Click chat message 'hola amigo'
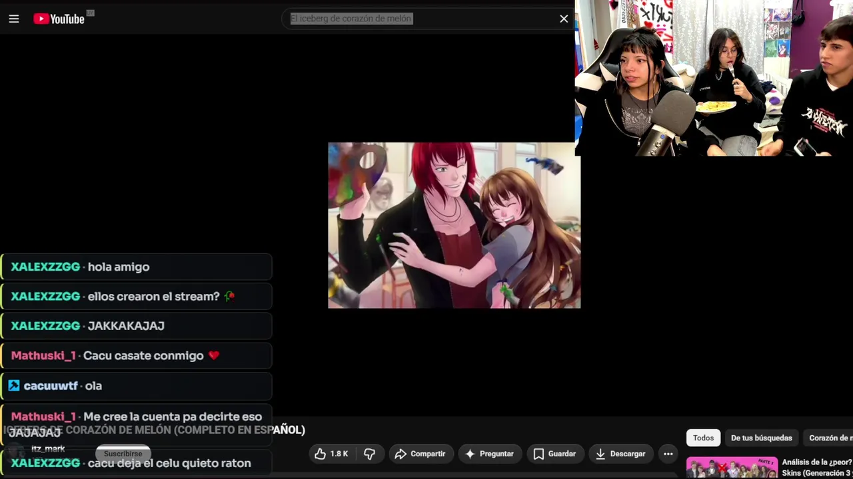The width and height of the screenshot is (853, 479). click(119, 267)
